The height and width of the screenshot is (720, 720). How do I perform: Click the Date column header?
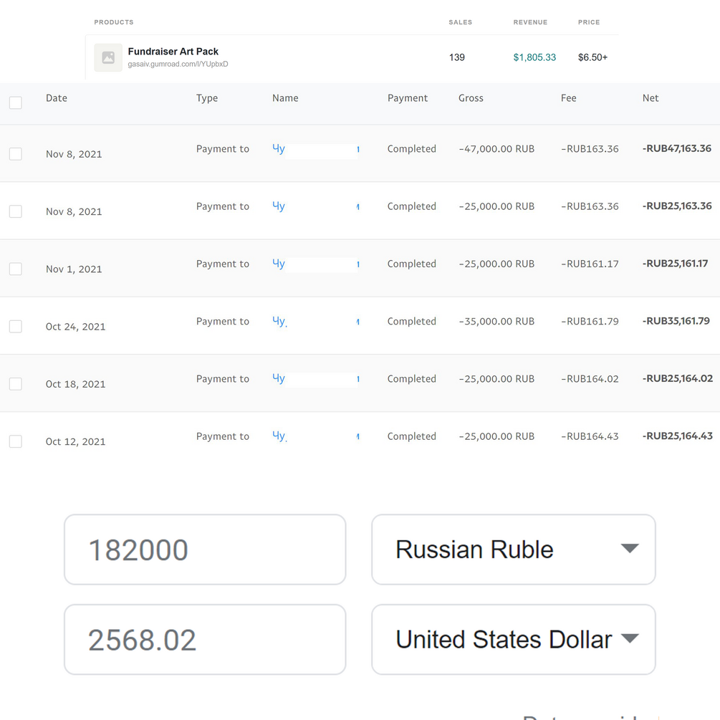57,98
